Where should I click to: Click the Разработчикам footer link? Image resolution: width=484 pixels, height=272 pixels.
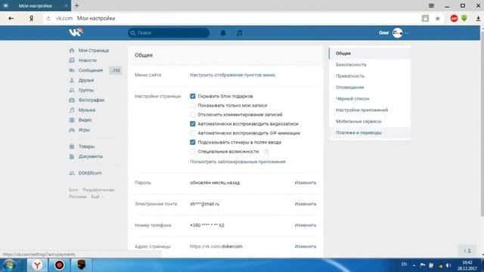click(98, 190)
